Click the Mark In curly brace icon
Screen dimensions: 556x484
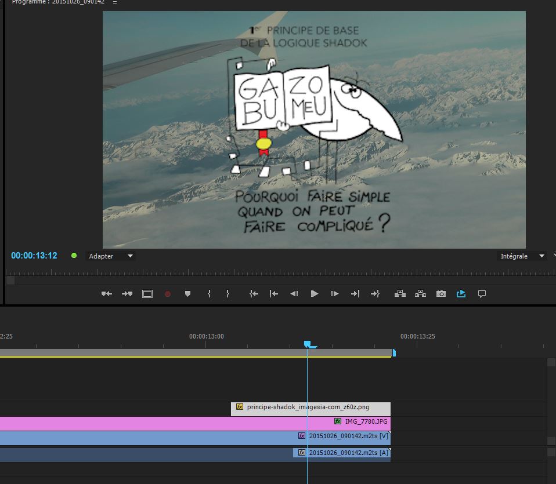coord(209,294)
